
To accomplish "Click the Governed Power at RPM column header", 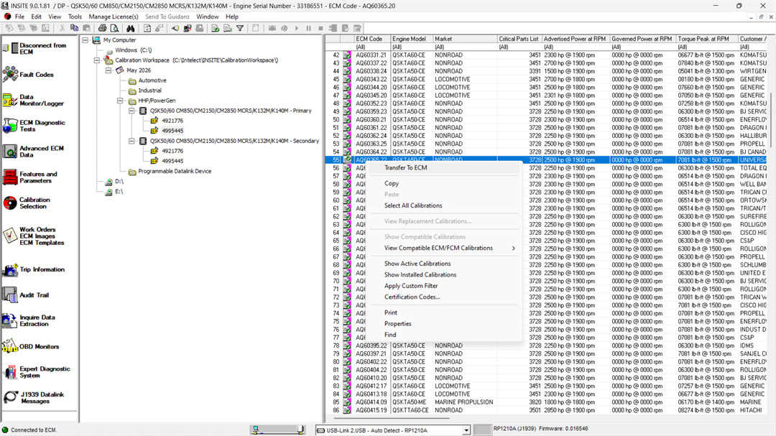I will pyautogui.click(x=642, y=39).
